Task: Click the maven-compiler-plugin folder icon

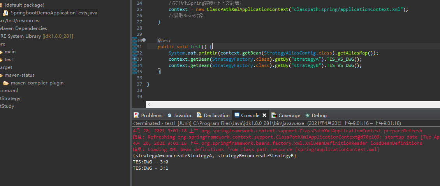Action: [6, 83]
